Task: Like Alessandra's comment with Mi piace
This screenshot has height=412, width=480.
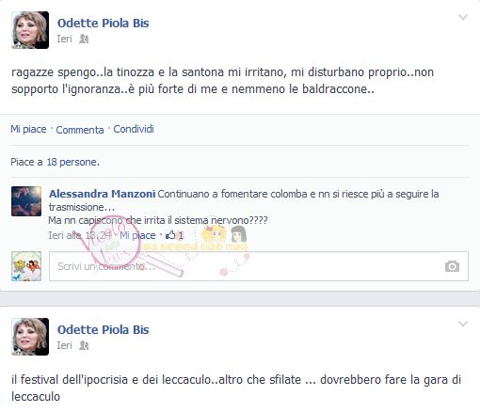Action: click(x=137, y=235)
